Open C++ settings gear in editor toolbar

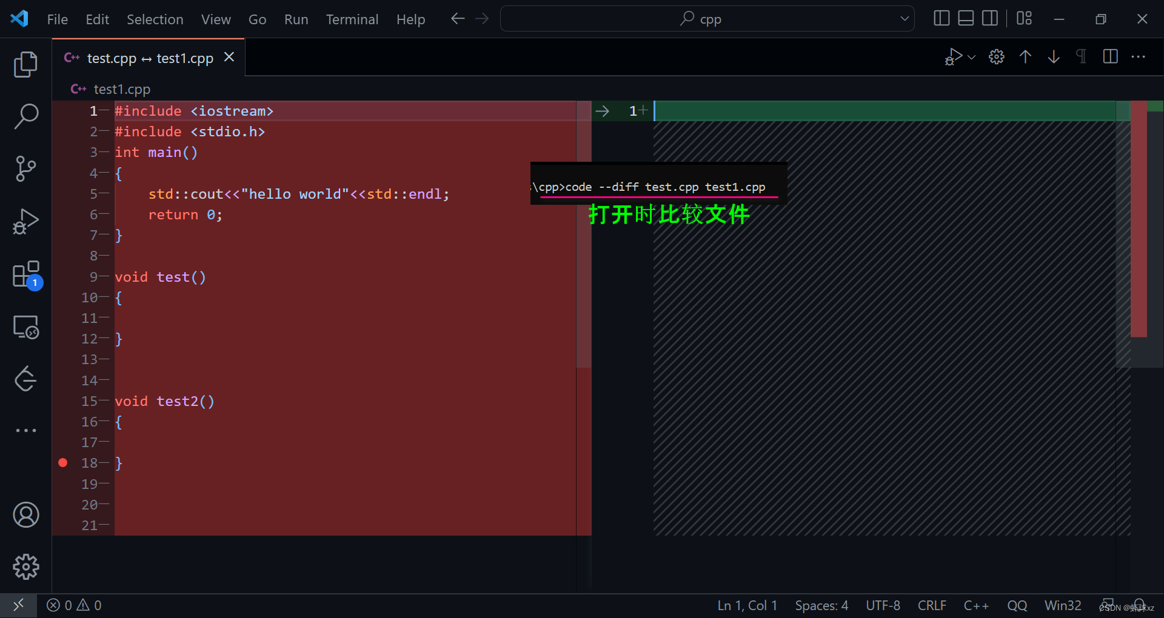997,57
